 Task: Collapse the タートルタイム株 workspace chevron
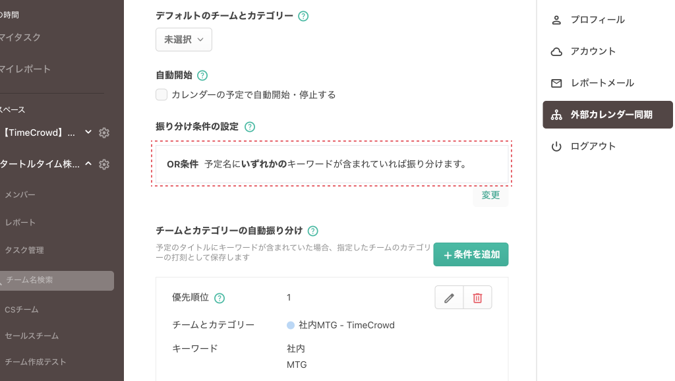click(x=88, y=164)
